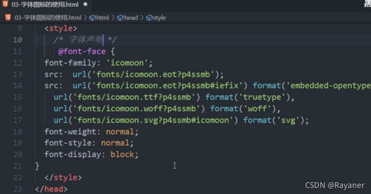Select the 03-字体图标的使用.html editor tab
Image resolution: width=371 pixels, height=194 pixels.
tap(45, 4)
